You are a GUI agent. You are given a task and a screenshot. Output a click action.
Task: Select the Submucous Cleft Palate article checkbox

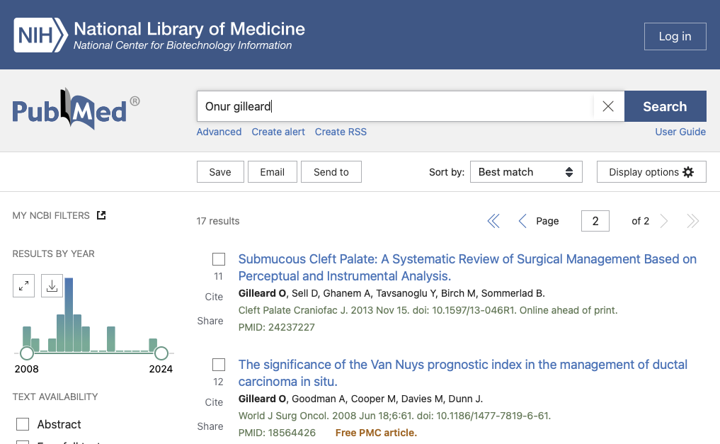219,258
